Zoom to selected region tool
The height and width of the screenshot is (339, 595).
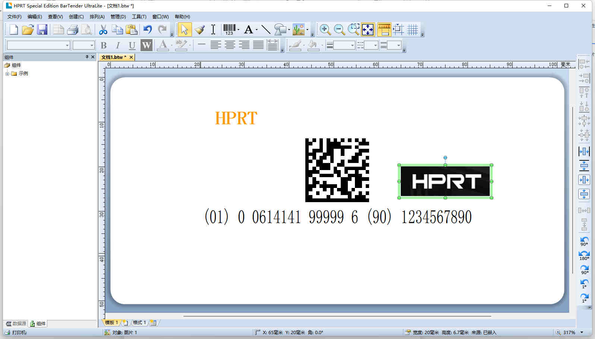click(353, 29)
